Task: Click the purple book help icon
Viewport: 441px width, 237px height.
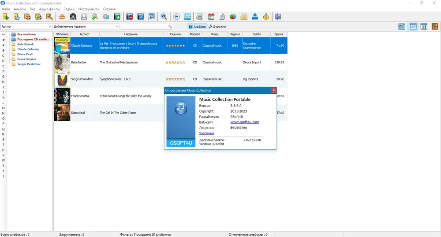Action: [278, 17]
